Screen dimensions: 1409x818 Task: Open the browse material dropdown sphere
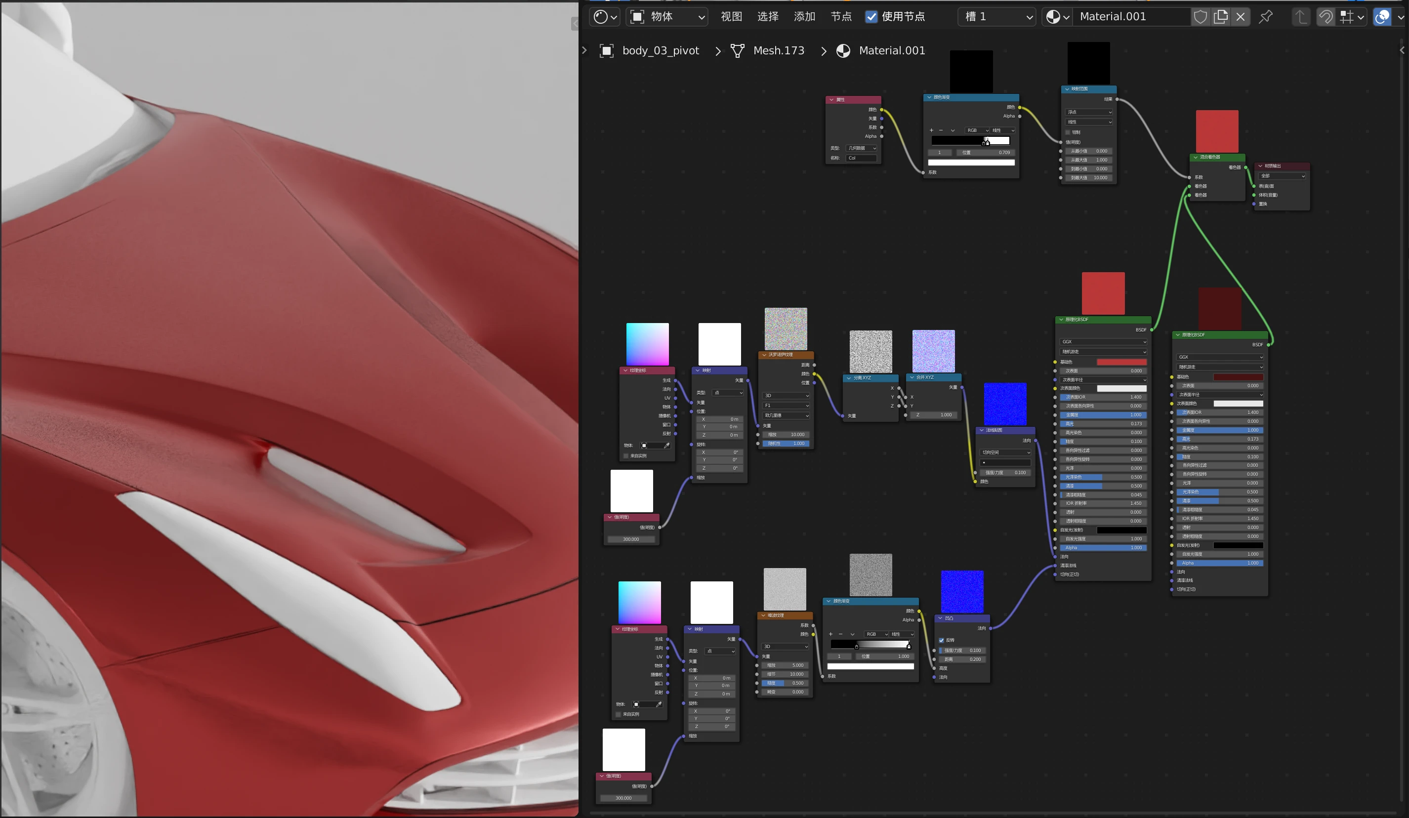point(1057,17)
